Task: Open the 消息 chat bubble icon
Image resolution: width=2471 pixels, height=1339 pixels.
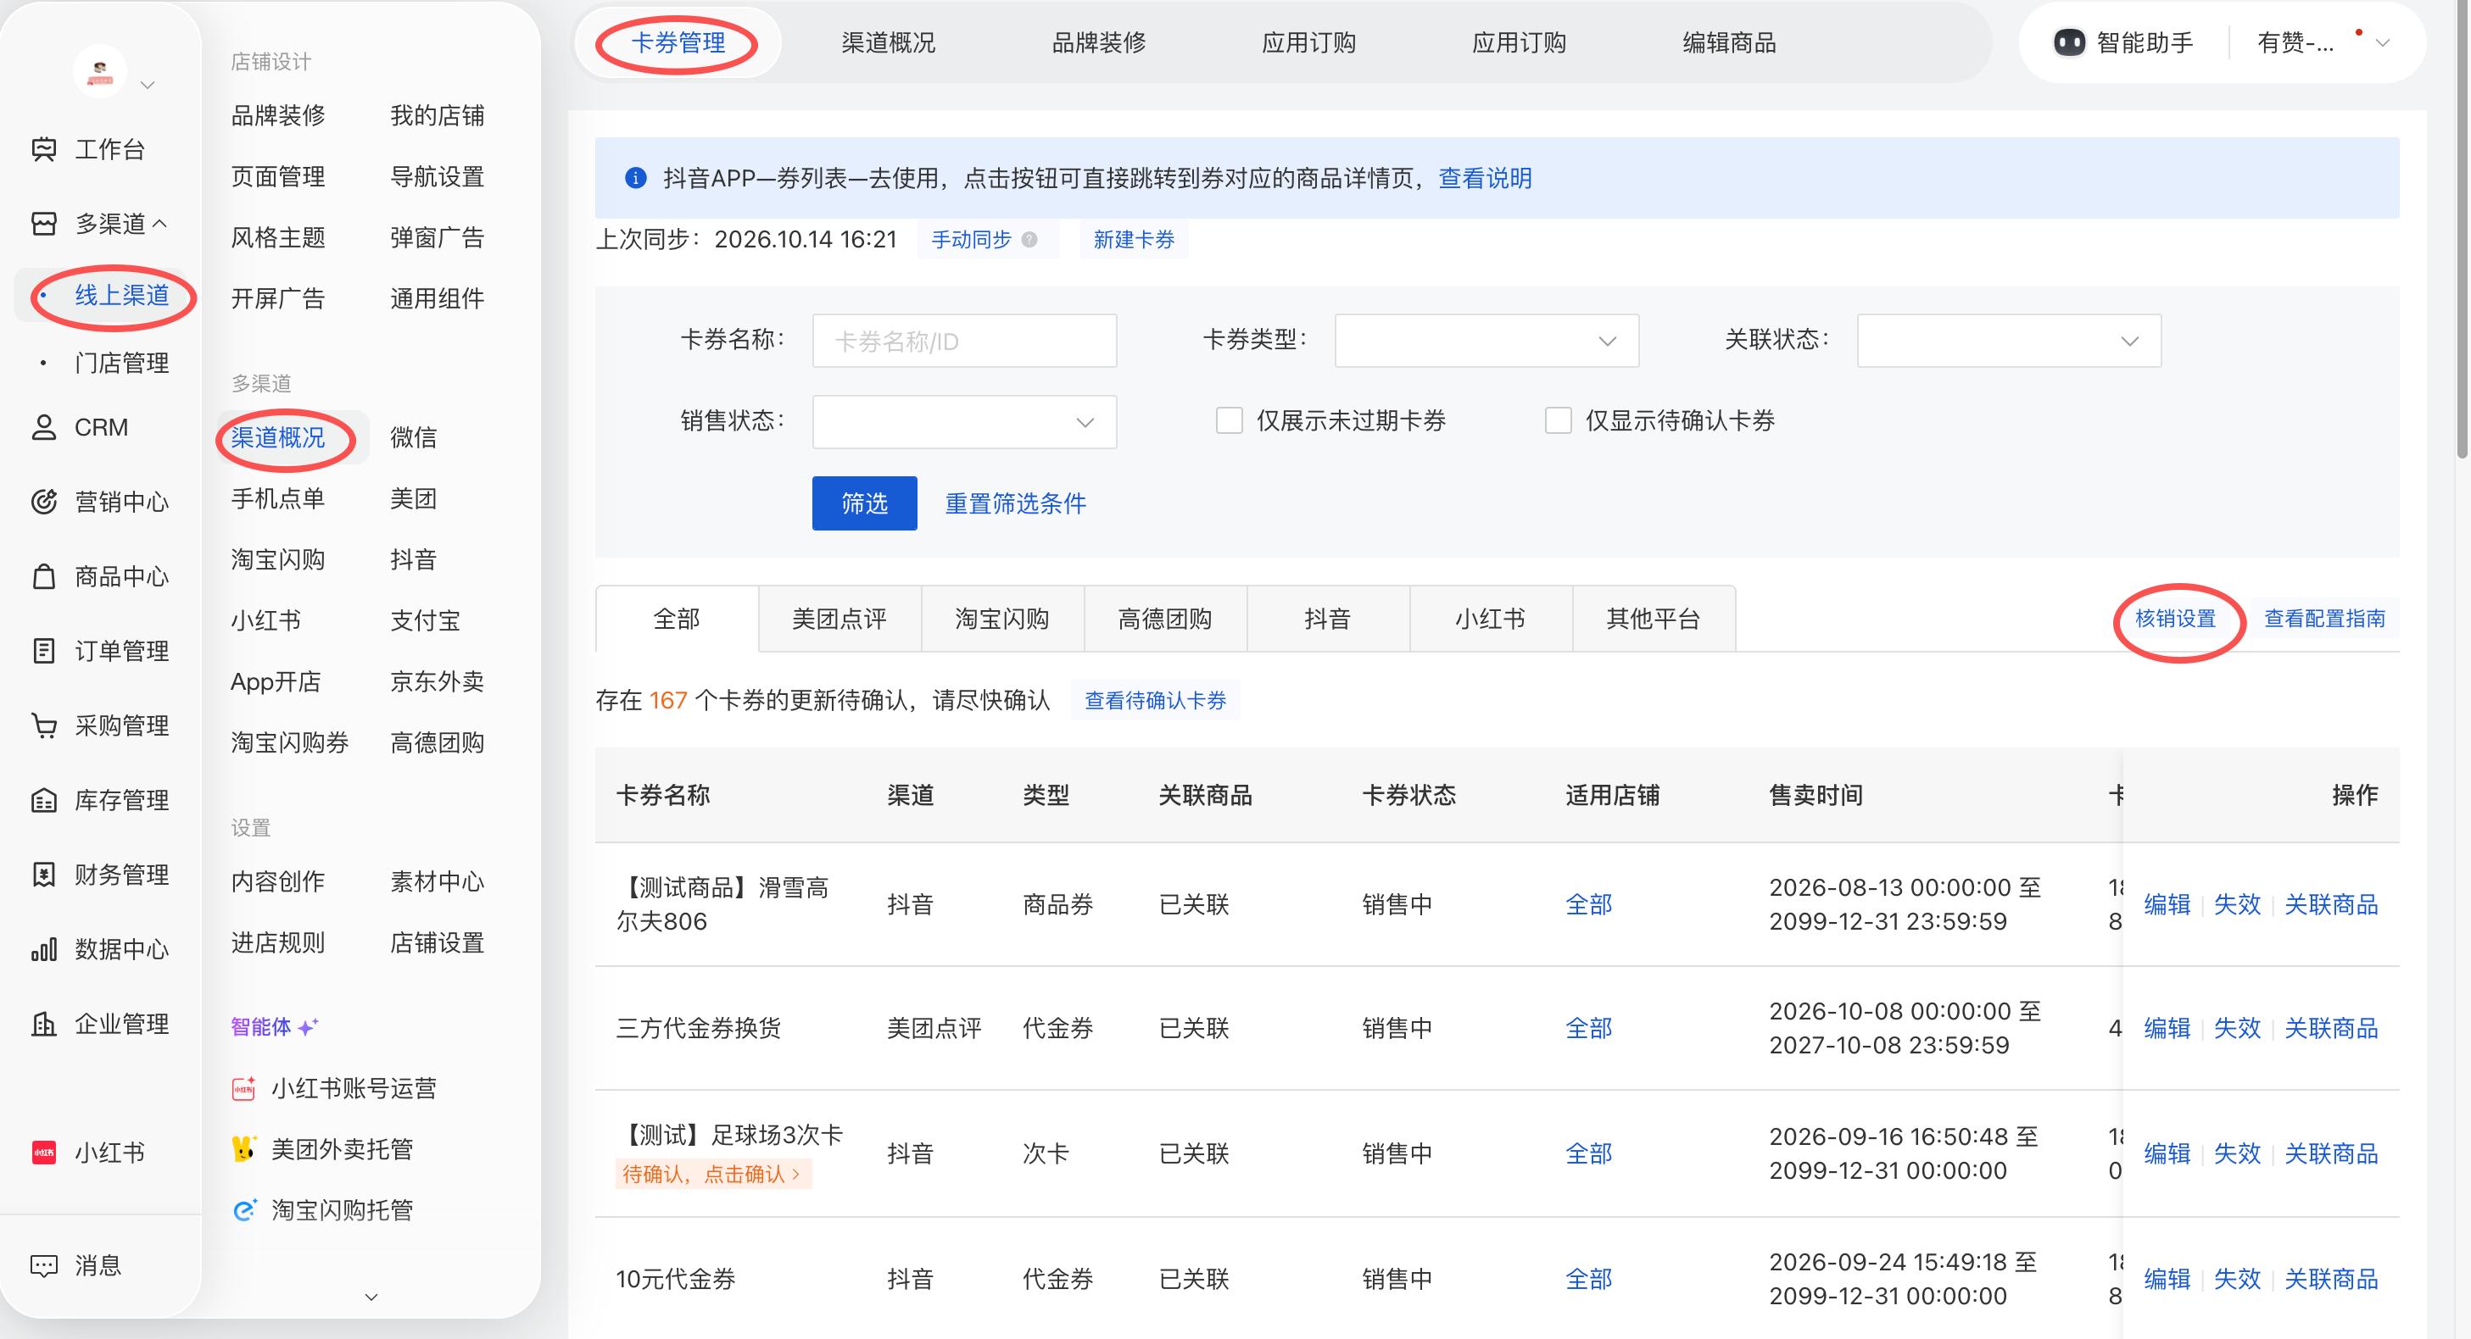Action: (x=44, y=1265)
